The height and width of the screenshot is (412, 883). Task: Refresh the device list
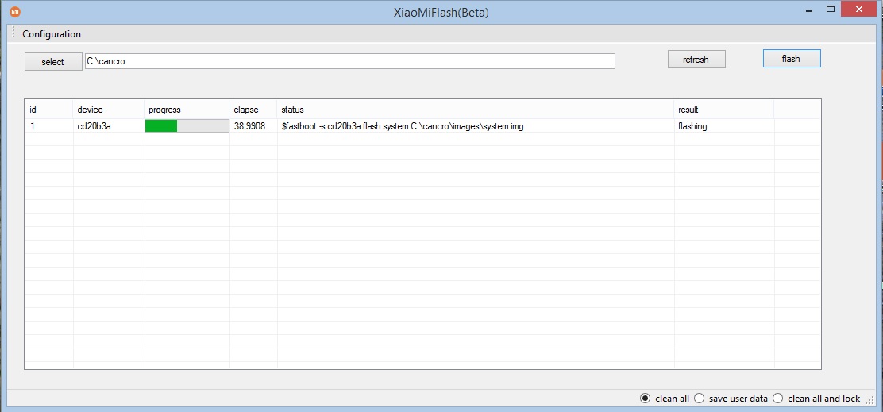(x=696, y=60)
